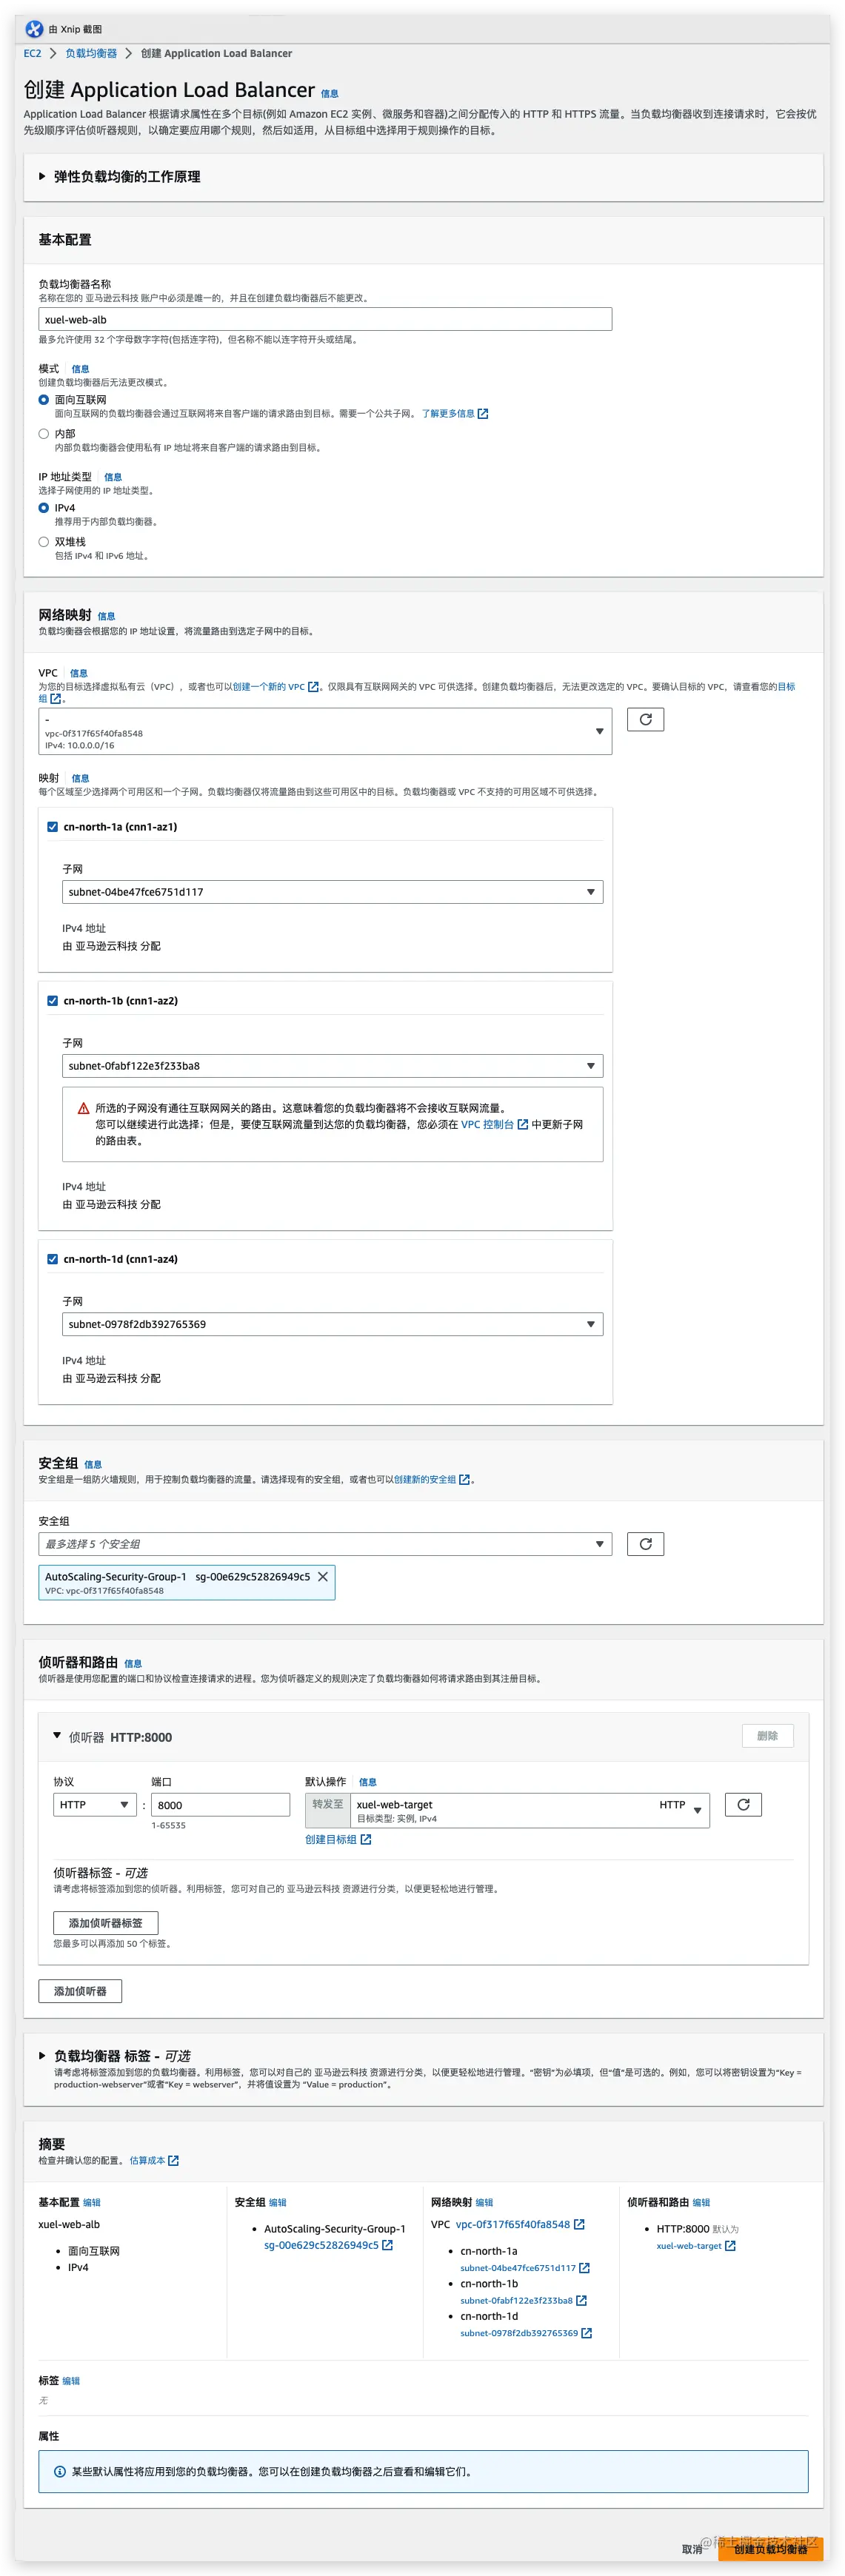Click 添加侦听器标签 button
Image resolution: width=845 pixels, height=2576 pixels.
(x=106, y=1923)
